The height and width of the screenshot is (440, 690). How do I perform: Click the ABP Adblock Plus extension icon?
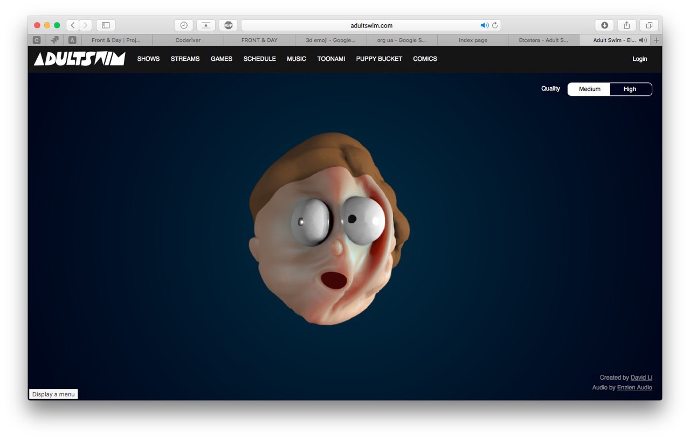(228, 25)
